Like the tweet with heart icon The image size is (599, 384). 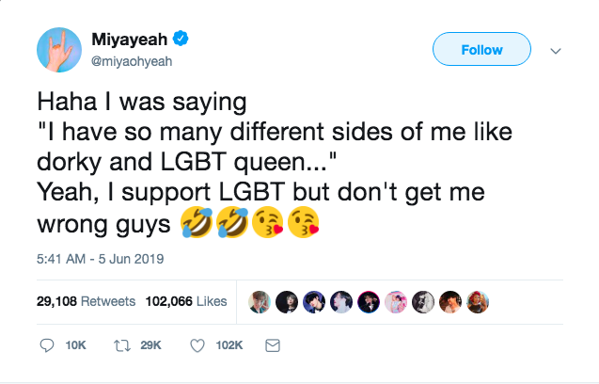click(197, 345)
